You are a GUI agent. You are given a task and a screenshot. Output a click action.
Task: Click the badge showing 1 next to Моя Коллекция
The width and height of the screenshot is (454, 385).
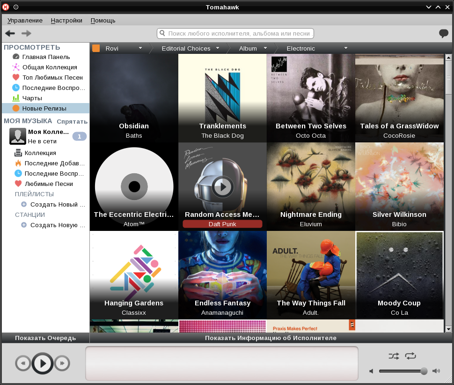tap(80, 136)
